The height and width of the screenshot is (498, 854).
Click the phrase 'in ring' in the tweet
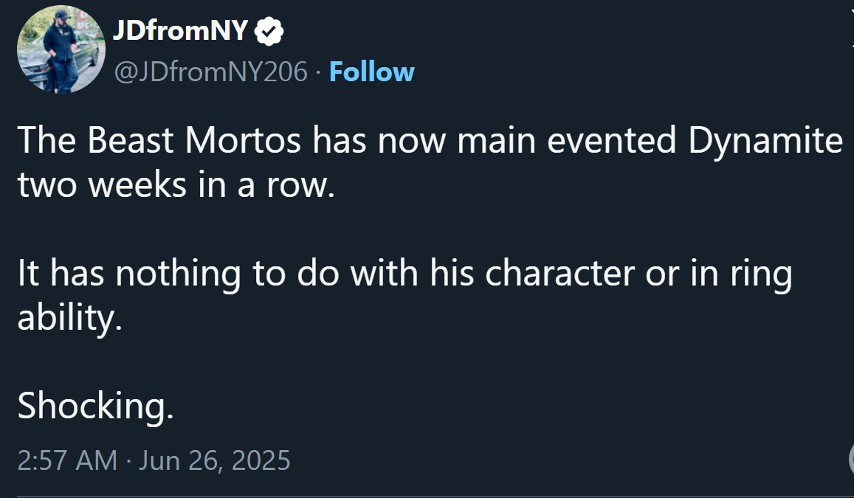741,274
